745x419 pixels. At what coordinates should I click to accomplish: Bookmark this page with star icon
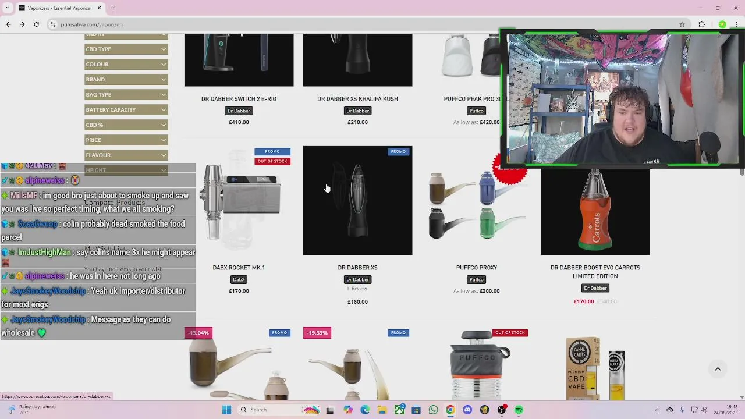tap(682, 24)
